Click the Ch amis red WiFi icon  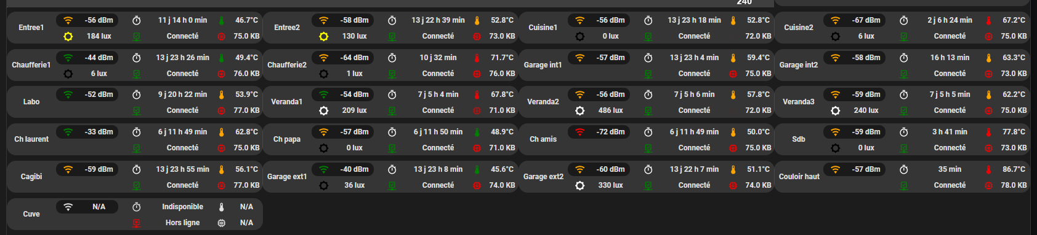[579, 132]
